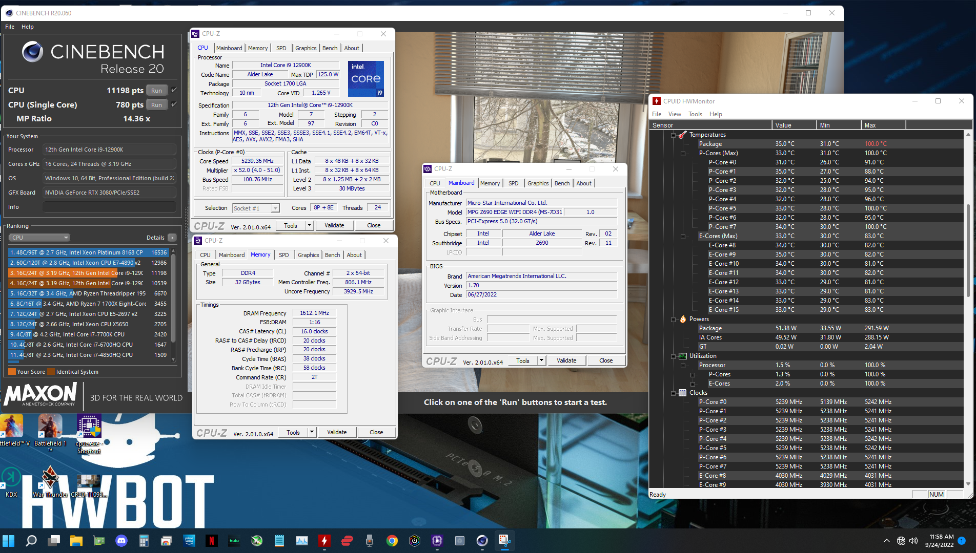This screenshot has width=976, height=553.
Task: Click Close in CPU-Z Memory window
Action: click(x=376, y=432)
